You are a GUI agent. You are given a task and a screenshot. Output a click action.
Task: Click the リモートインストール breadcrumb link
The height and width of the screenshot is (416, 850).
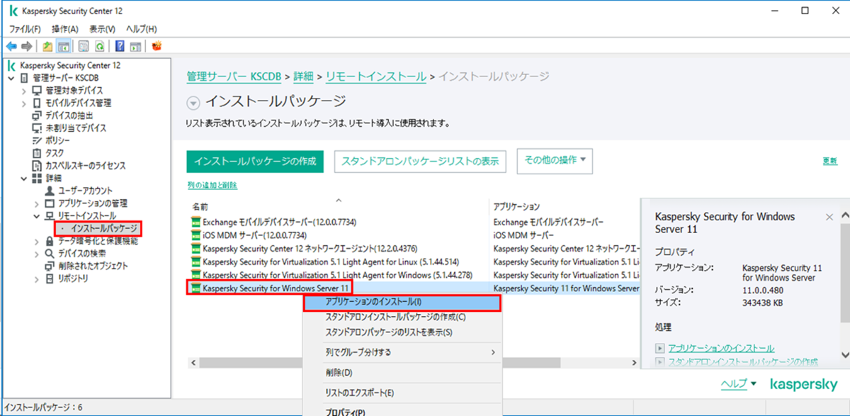click(x=375, y=77)
